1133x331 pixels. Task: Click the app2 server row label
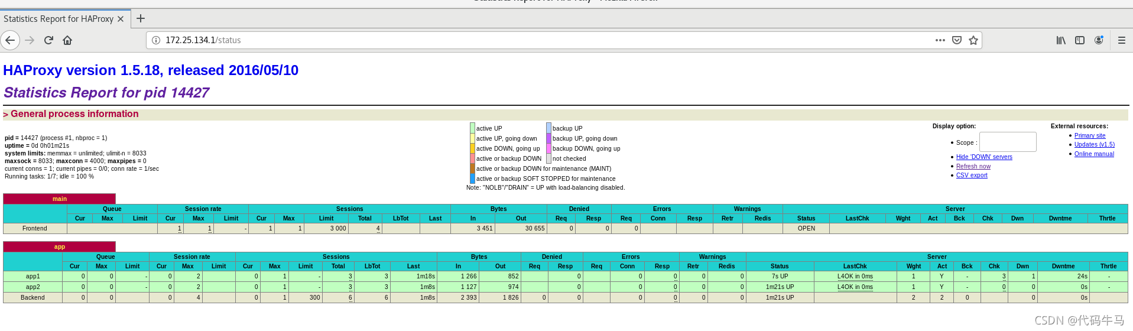pos(33,287)
